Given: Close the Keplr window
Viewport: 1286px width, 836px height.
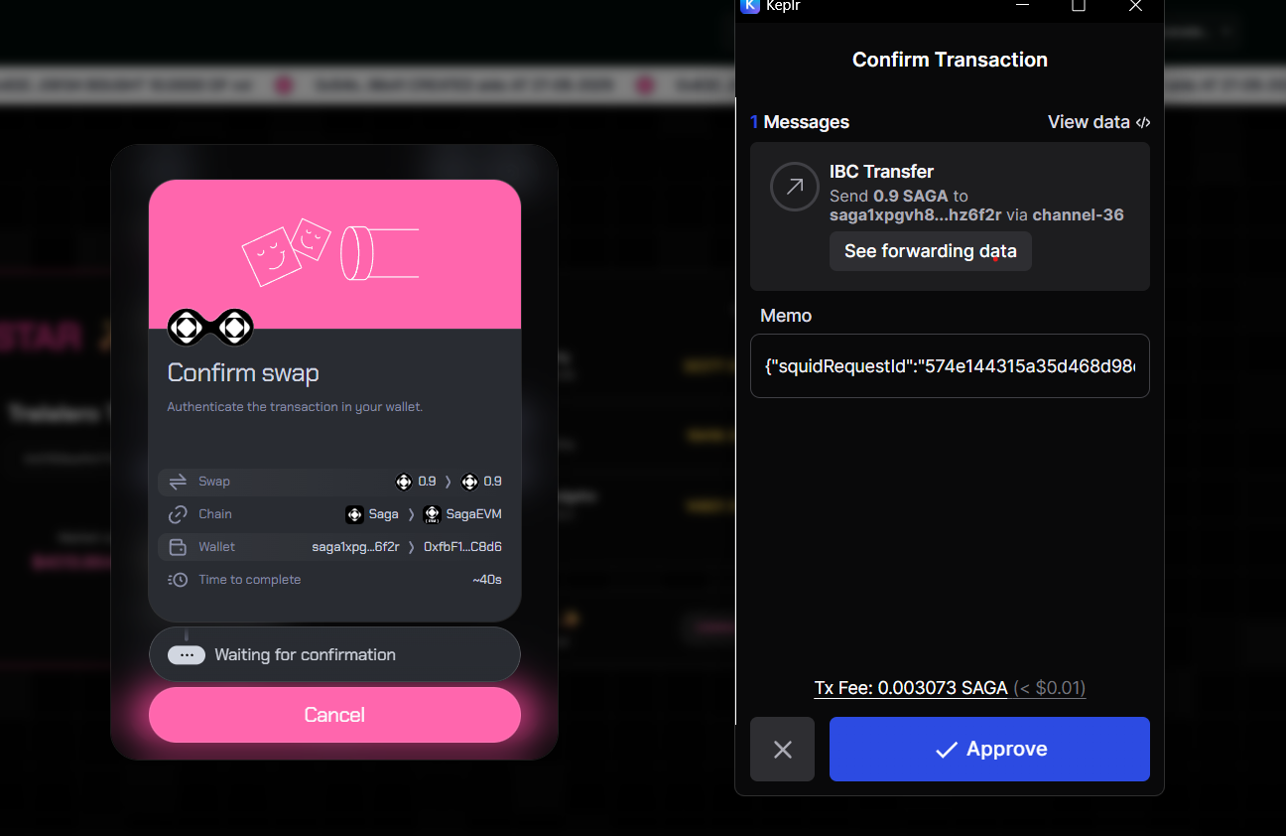Looking at the screenshot, I should [x=1136, y=5].
